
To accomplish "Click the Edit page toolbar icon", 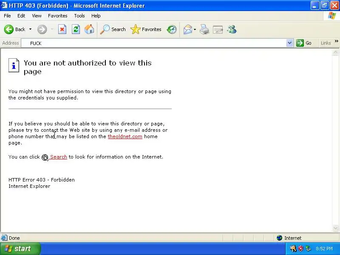I will [x=218, y=29].
